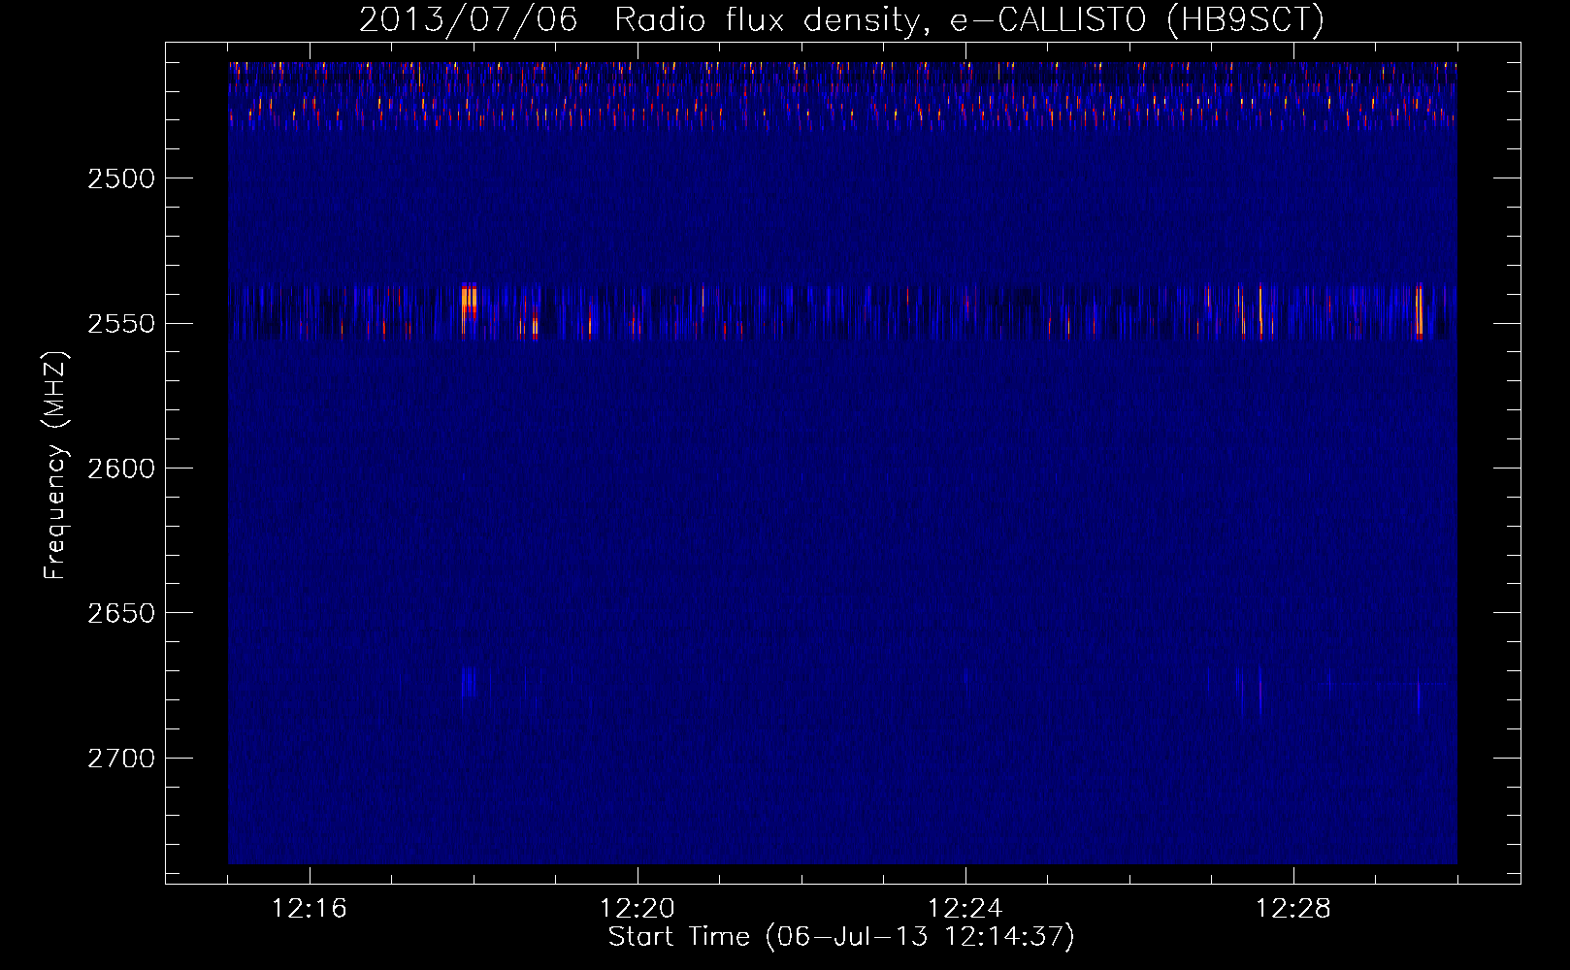Click the bright burst near 12:29:30 at 2550 MHz
This screenshot has height=970, width=1570.
coord(1419,310)
